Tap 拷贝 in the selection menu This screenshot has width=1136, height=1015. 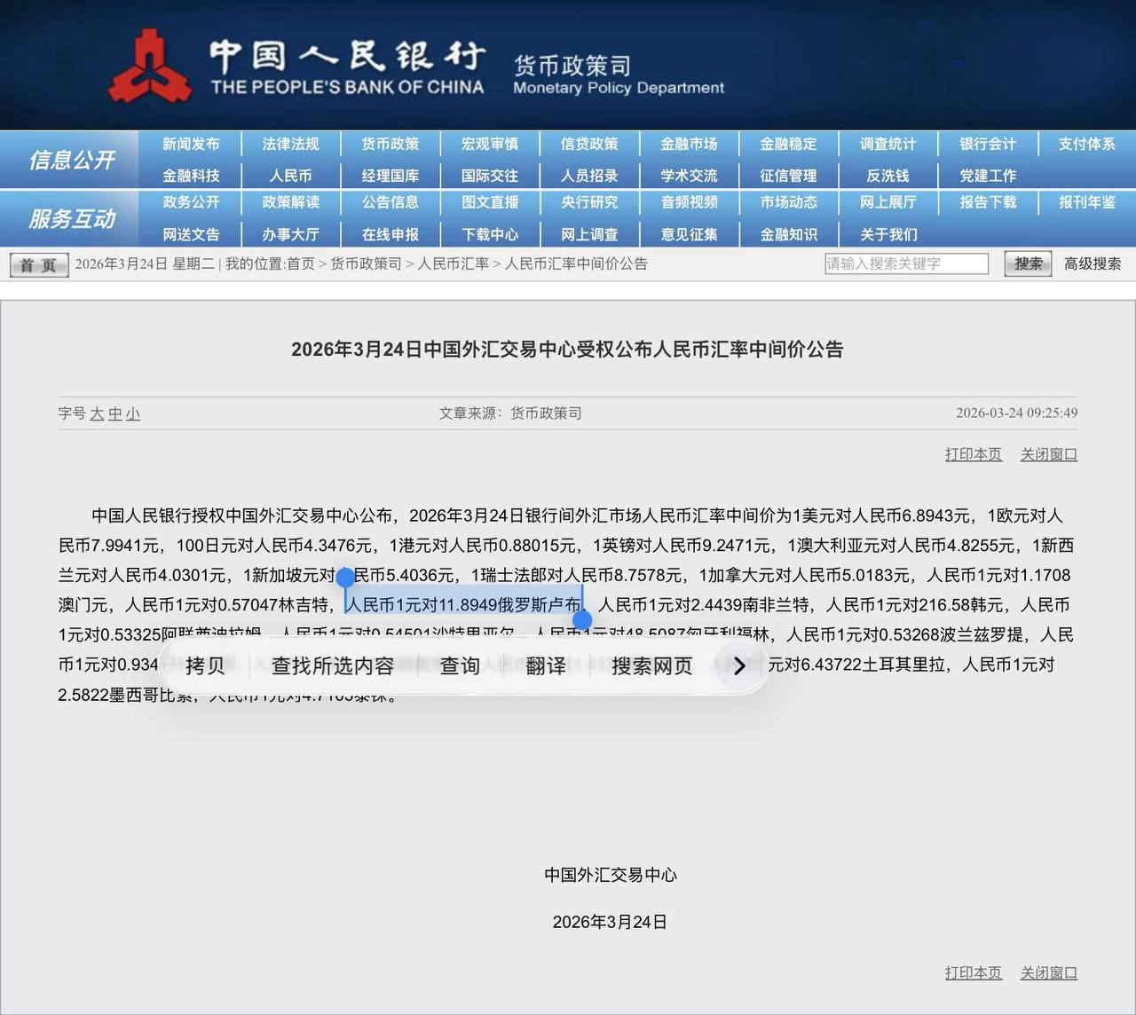205,666
